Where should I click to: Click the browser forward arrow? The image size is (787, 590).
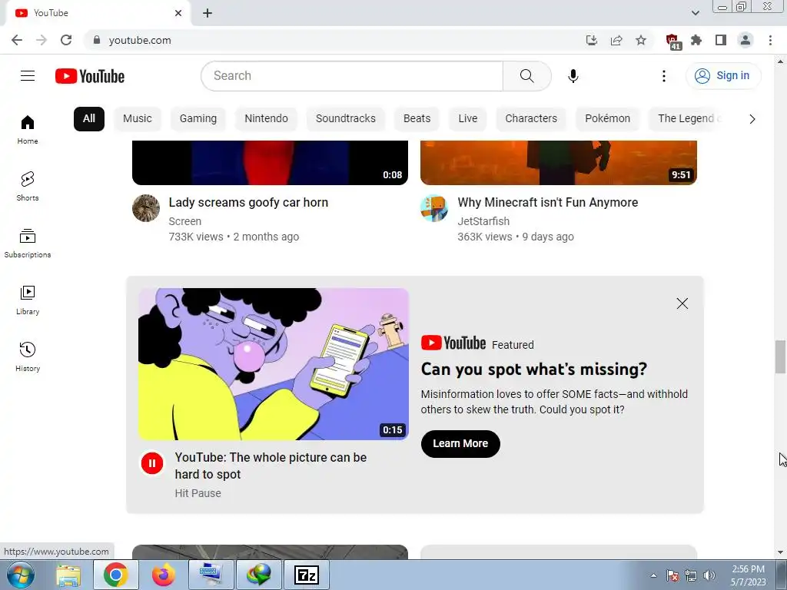pos(42,40)
